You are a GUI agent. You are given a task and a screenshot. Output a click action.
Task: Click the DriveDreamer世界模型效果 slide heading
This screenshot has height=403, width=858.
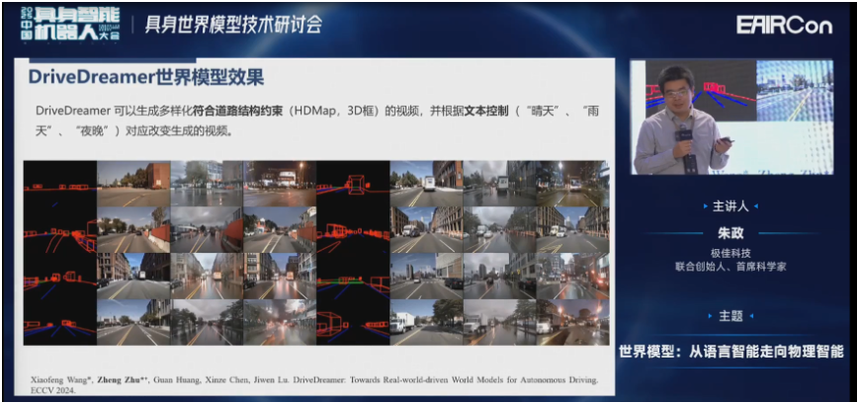145,78
